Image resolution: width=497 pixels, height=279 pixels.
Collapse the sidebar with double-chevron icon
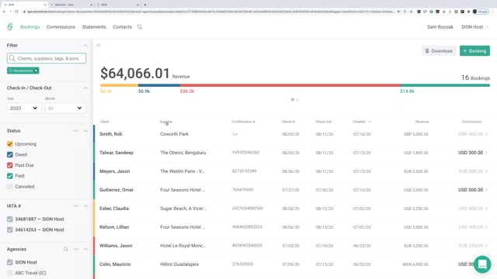point(99,45)
